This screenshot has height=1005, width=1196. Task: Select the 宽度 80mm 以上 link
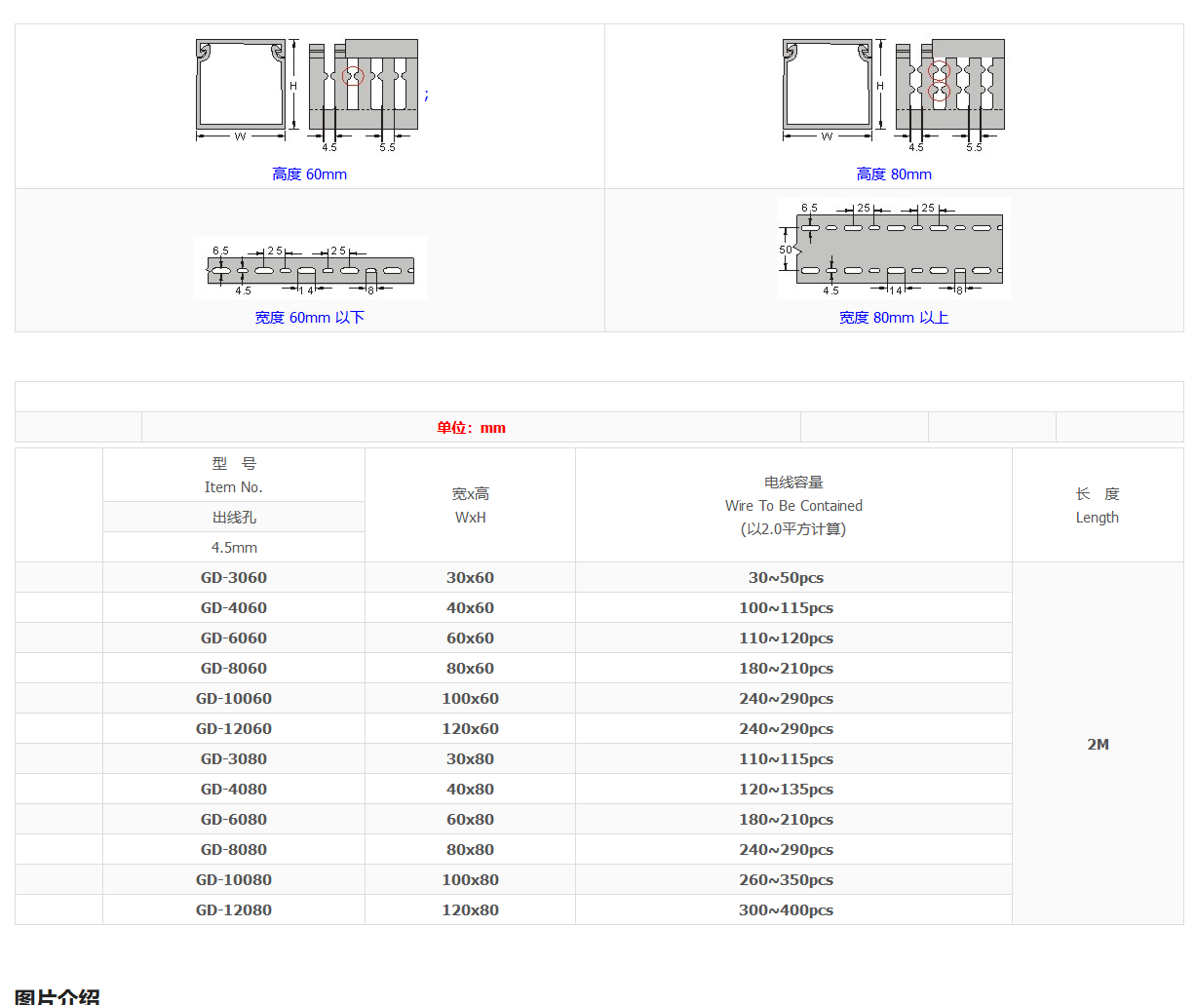(x=894, y=318)
